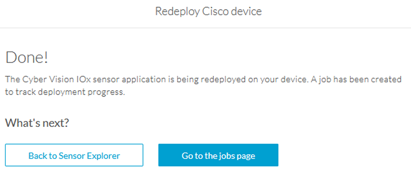Choose the solid blue jobs button
This screenshot has height=172, width=411.
click(218, 155)
